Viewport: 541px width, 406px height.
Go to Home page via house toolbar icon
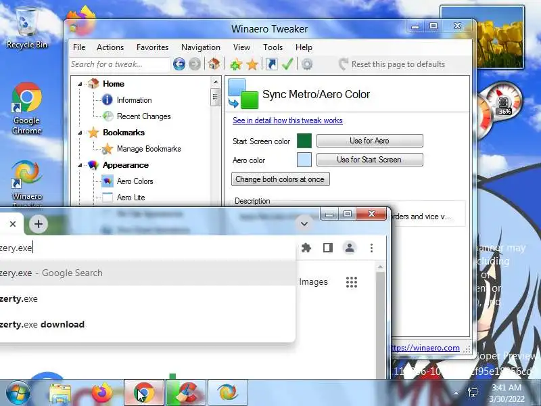coord(214,64)
